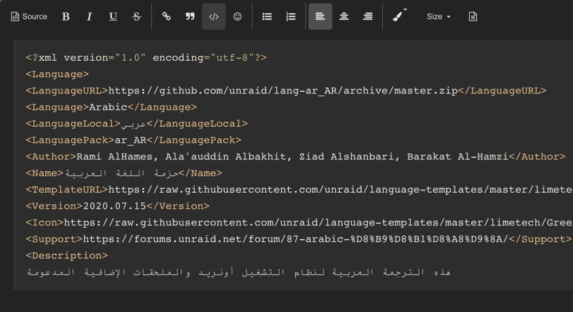Toggle strikethrough formatting
This screenshot has height=312, width=573.
(x=137, y=17)
